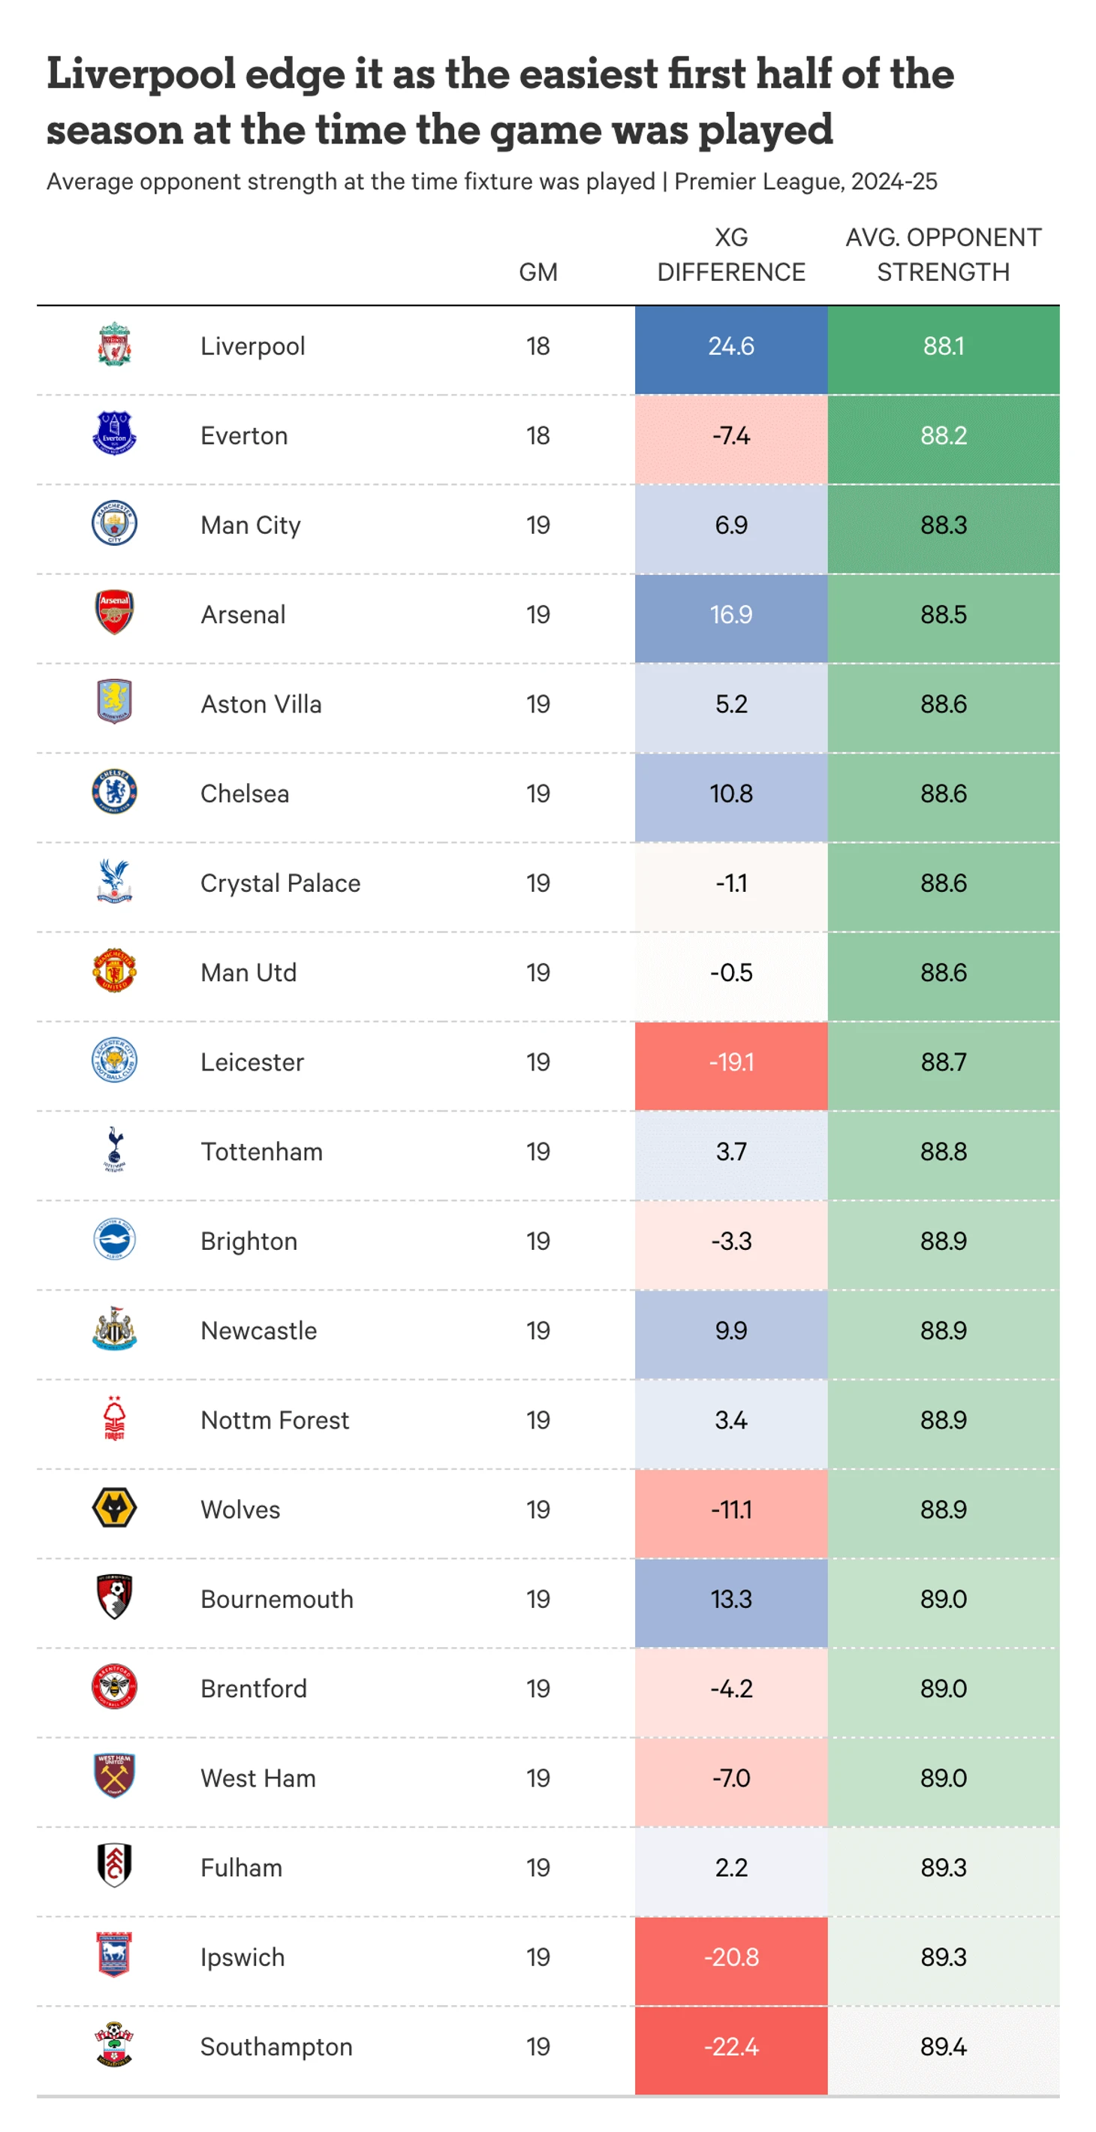This screenshot has height=2132, width=1096.
Task: Click the Tottenham cockerel logo
Action: (x=114, y=1150)
